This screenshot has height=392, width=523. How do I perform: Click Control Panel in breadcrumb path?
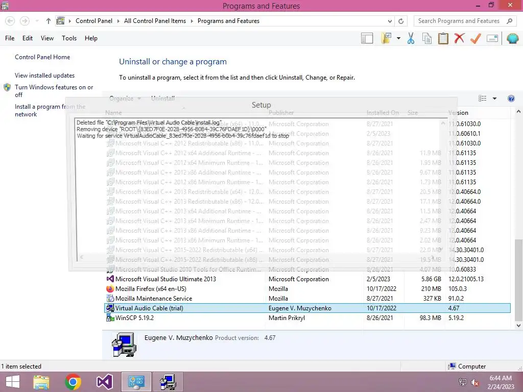click(94, 21)
